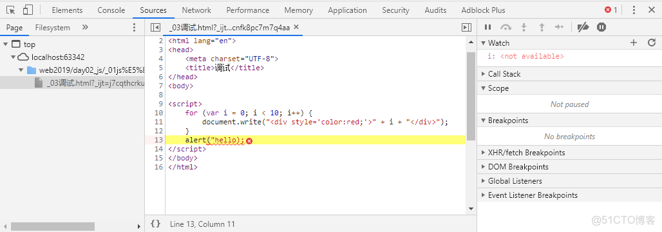Step over next function call
662x232 pixels.
pyautogui.click(x=506, y=28)
